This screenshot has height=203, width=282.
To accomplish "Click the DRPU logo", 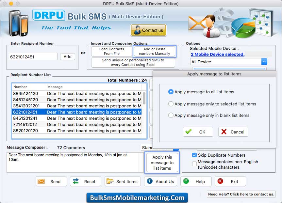I will click(x=49, y=15).
